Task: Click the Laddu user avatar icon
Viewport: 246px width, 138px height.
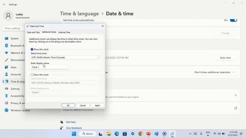Action: [8, 16]
